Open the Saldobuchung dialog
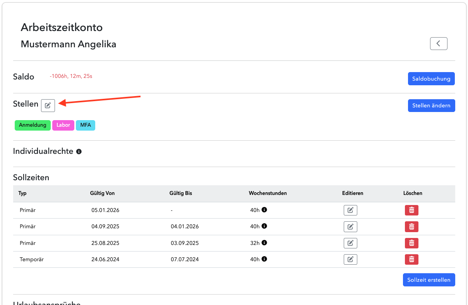 [431, 79]
